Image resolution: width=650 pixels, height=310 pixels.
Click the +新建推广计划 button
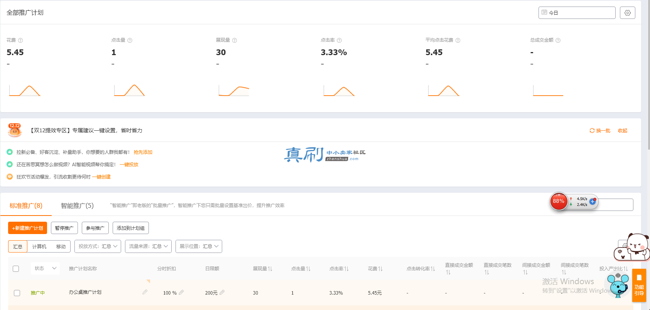point(28,228)
